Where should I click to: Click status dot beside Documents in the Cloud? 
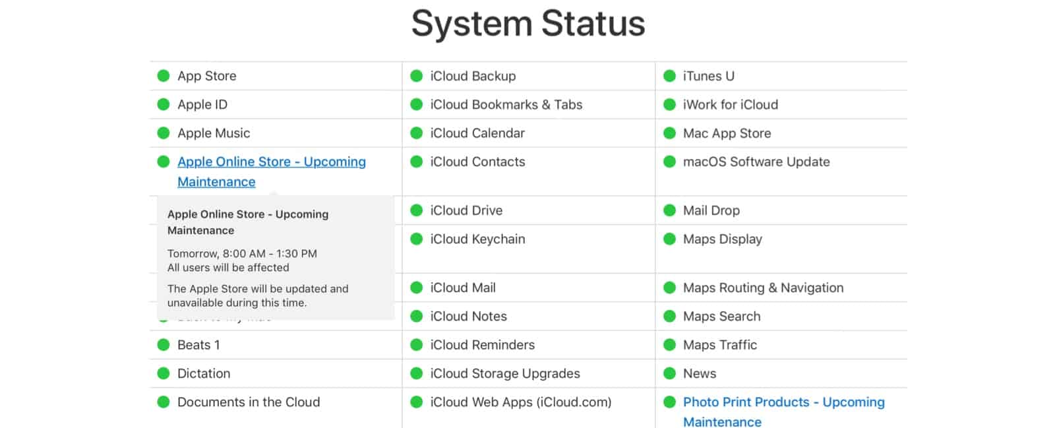pyautogui.click(x=164, y=402)
